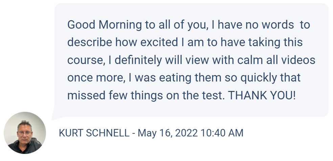
Task: Click the word 'definitely' in the message
Action: [x=138, y=60]
